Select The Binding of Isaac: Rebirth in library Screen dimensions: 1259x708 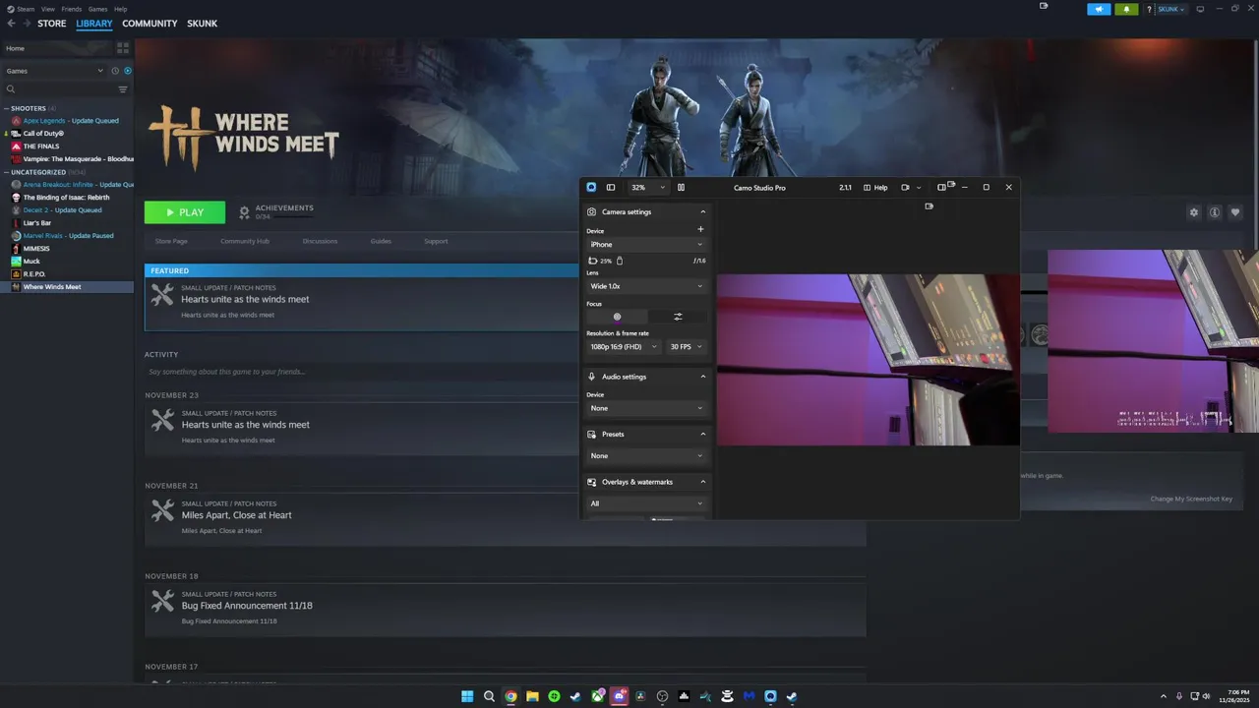[x=67, y=198]
